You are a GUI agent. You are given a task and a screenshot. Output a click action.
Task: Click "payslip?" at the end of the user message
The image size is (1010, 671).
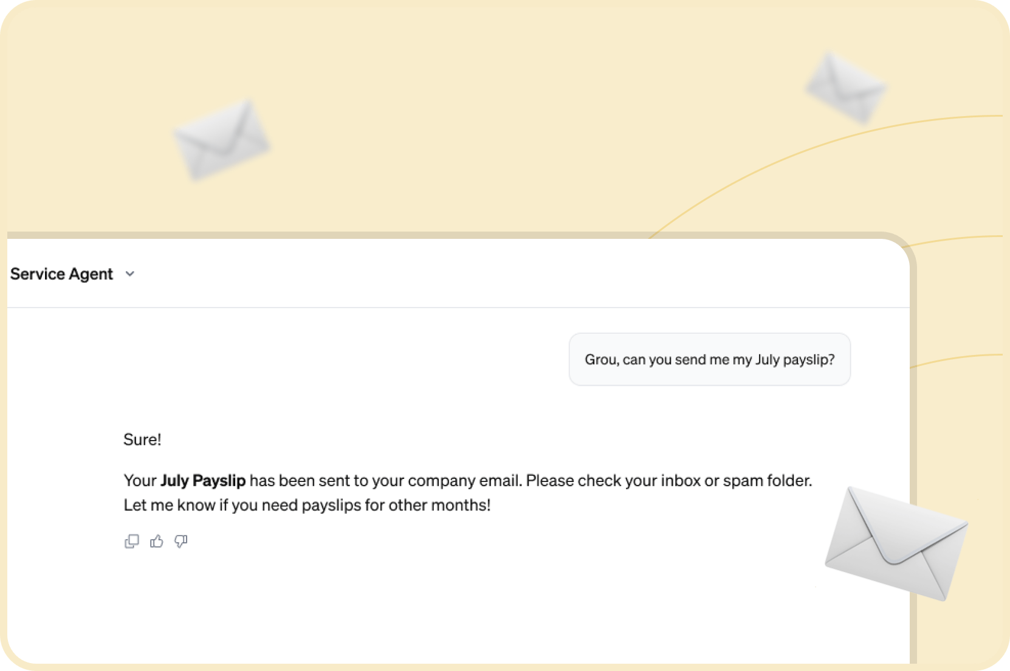[808, 359]
